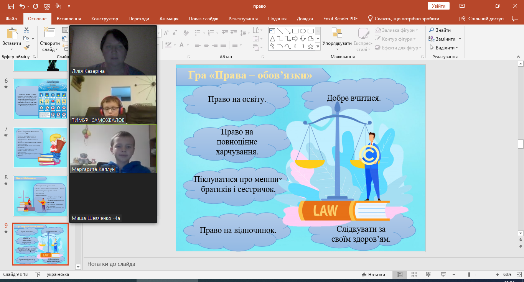Click Знайти find button

point(440,30)
